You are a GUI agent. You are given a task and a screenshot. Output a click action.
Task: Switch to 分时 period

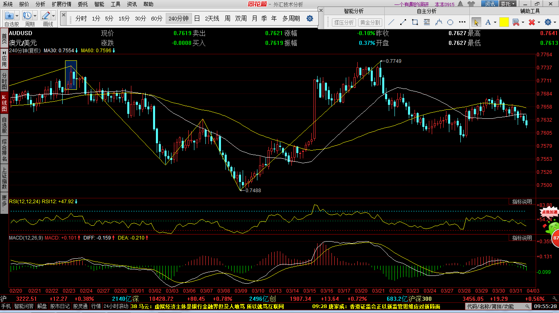point(81,18)
